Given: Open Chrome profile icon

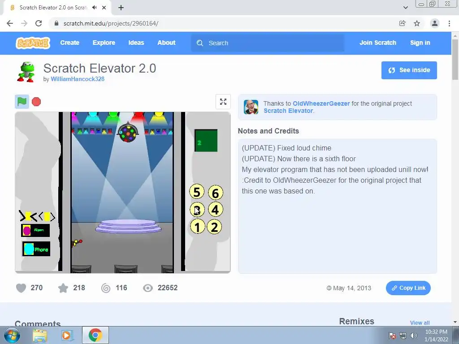Looking at the screenshot, I should pyautogui.click(x=435, y=23).
